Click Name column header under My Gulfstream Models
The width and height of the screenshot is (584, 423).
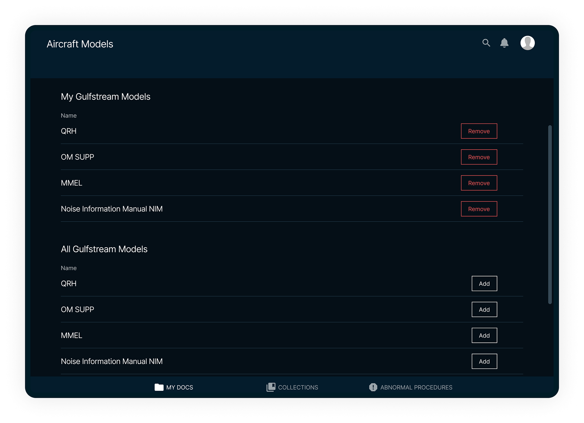point(68,116)
